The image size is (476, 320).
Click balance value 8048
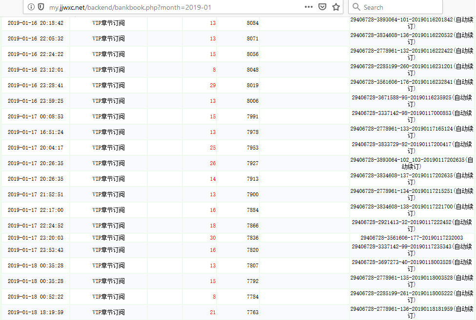pyautogui.click(x=253, y=70)
